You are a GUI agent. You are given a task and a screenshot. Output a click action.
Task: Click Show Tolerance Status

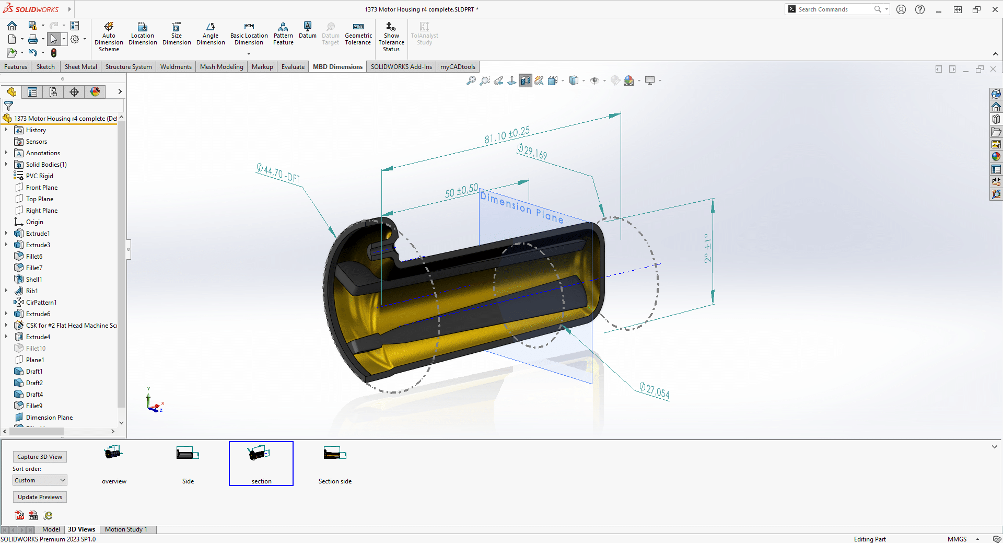click(x=391, y=37)
